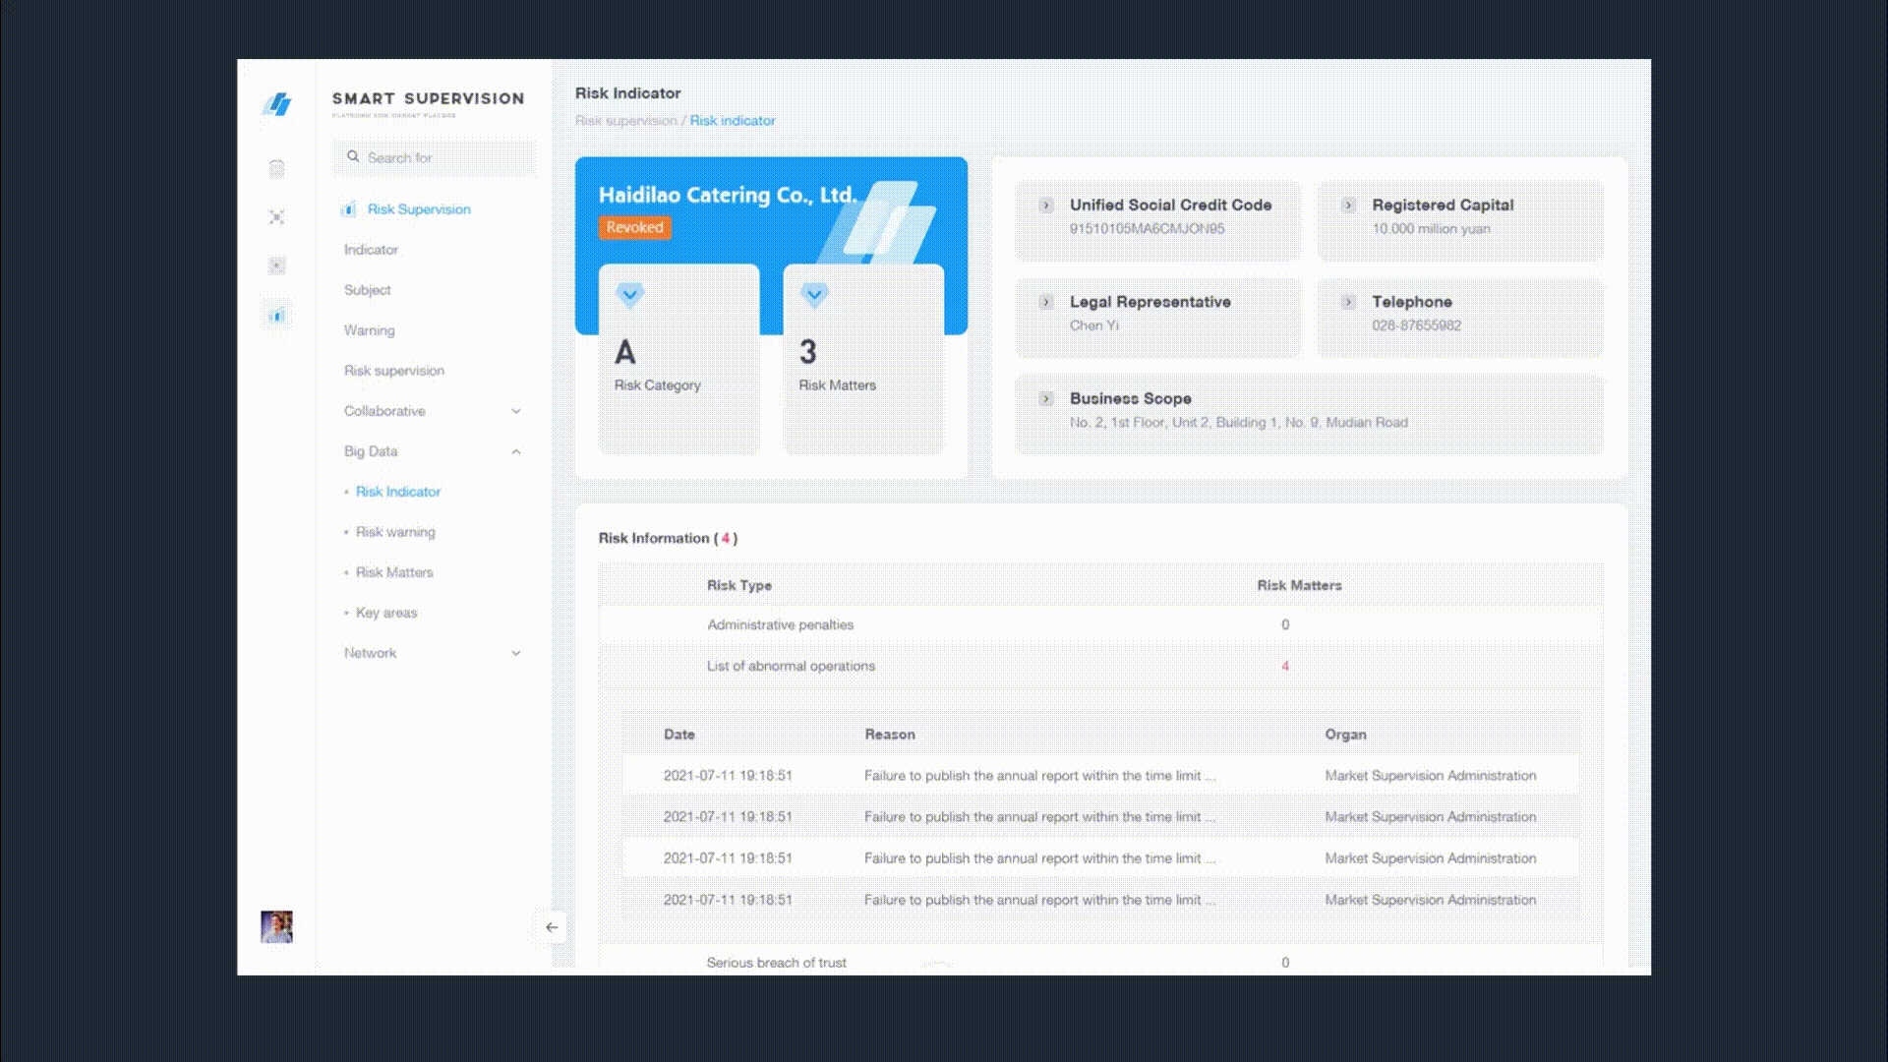Open the Warning menu item
The image size is (1888, 1062).
[370, 330]
